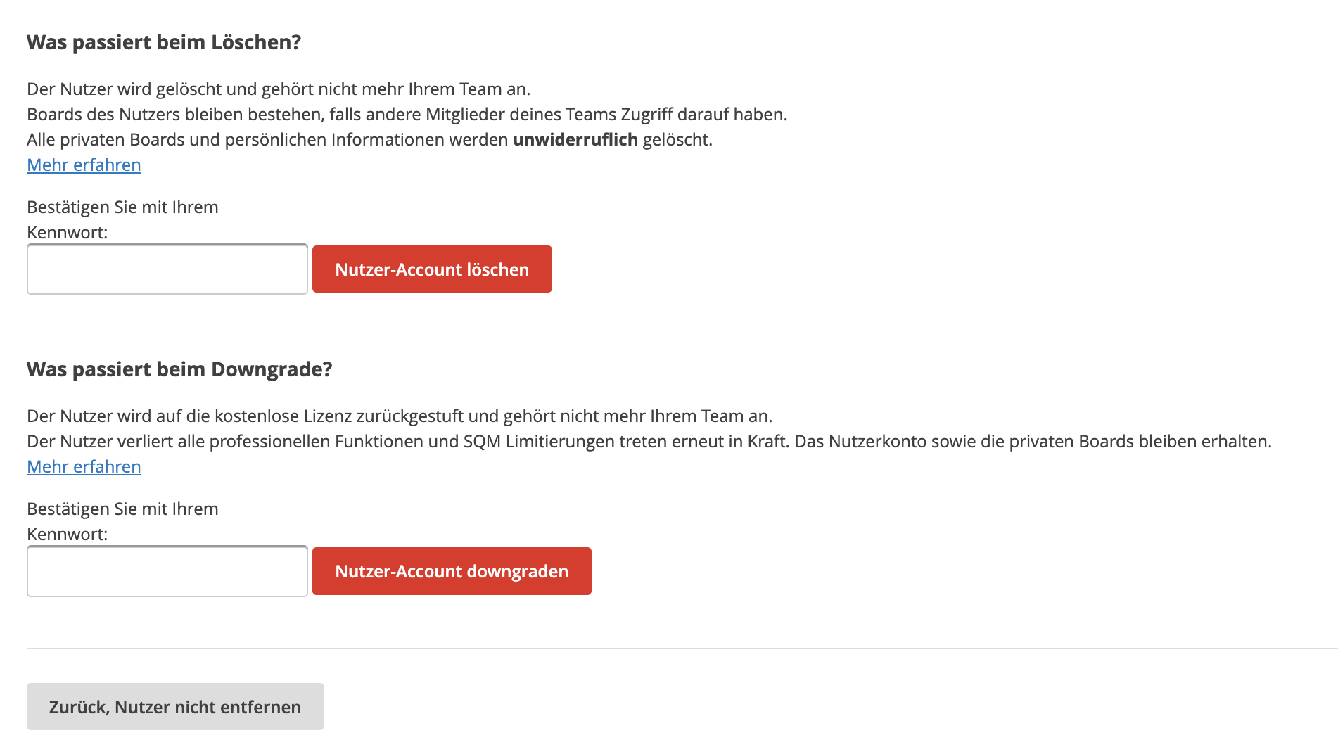The width and height of the screenshot is (1338, 754).
Task: Open 'Mehr erfahren' link under Löschen section
Action: (84, 165)
